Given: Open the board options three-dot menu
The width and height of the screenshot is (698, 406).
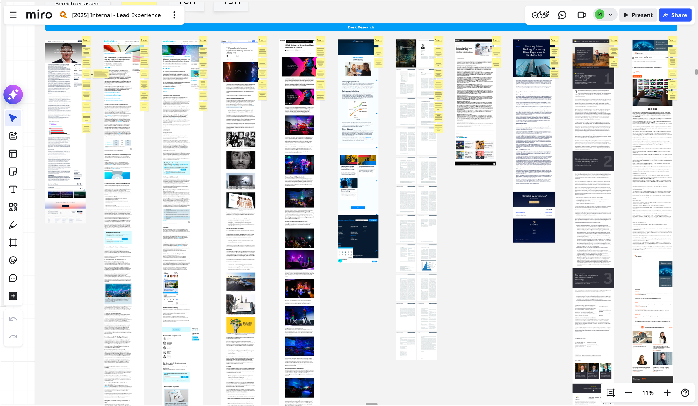Looking at the screenshot, I should [174, 15].
